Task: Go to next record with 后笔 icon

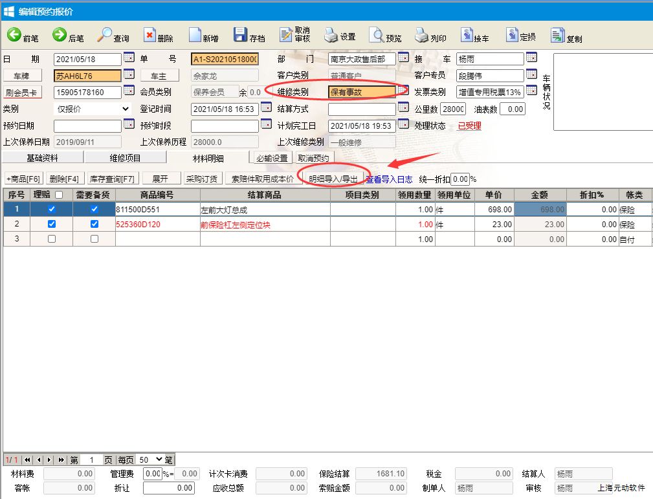Action: tap(60, 36)
